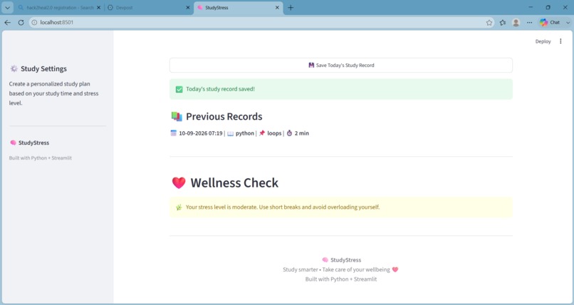View site information icon in address bar

(x=34, y=22)
